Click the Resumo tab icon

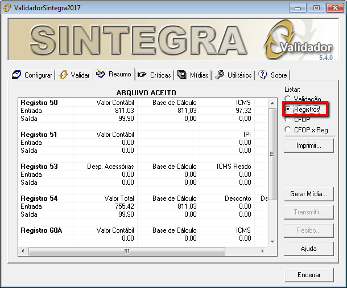pyautogui.click(x=101, y=74)
